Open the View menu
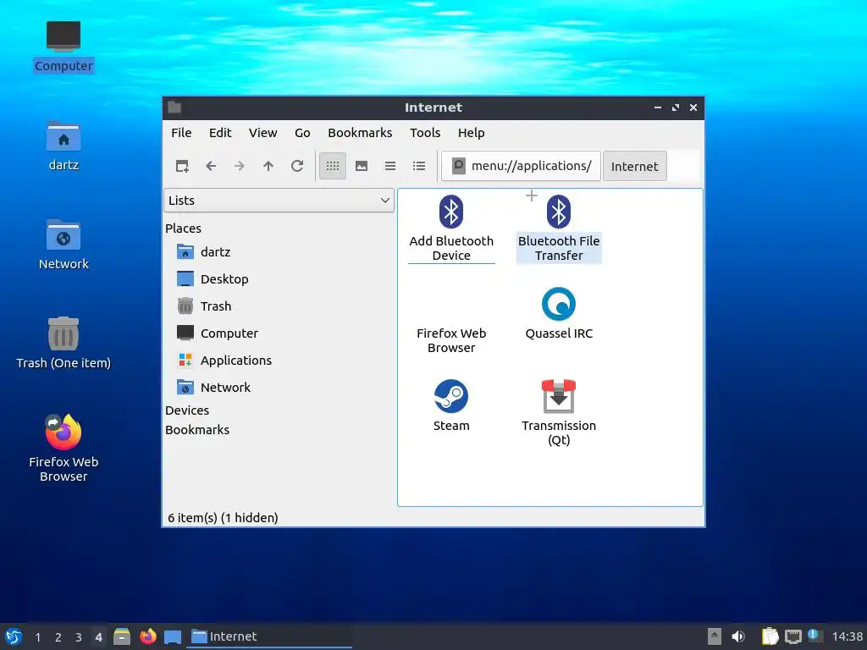This screenshot has width=867, height=650. click(x=262, y=133)
